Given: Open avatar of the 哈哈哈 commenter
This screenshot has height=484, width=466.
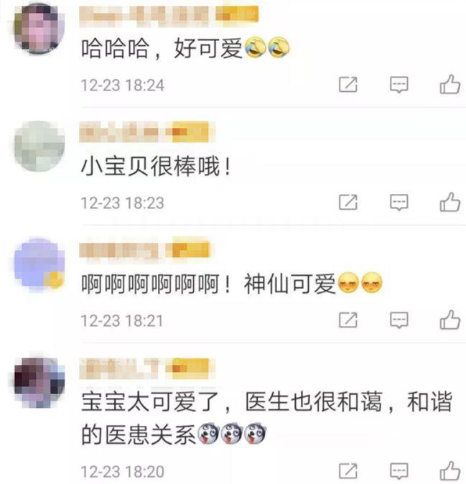Looking at the screenshot, I should pos(39,29).
